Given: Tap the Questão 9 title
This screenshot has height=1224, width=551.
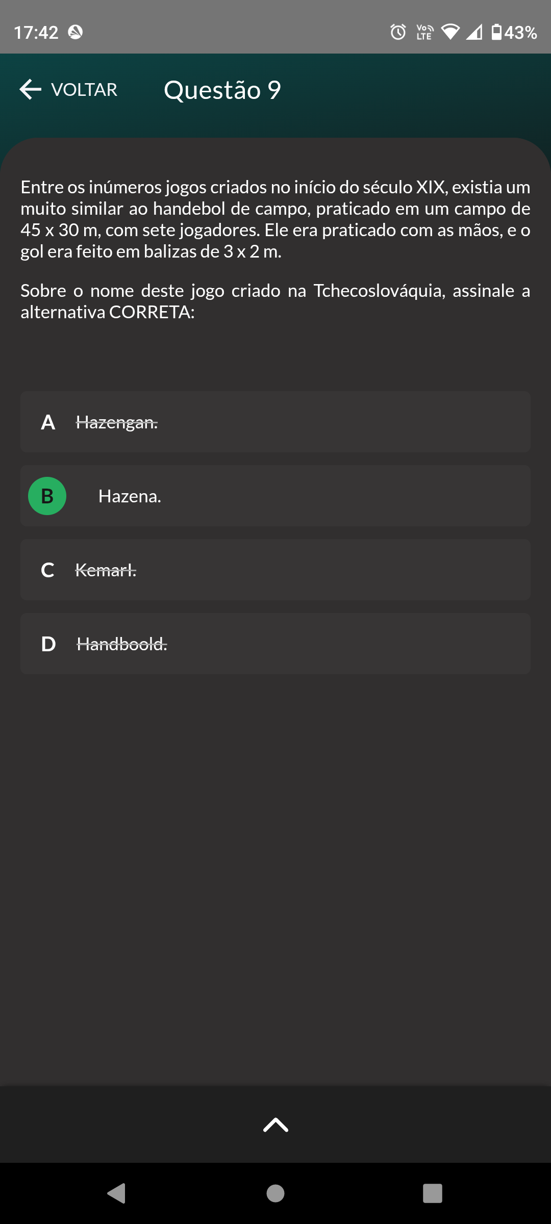Looking at the screenshot, I should click(x=222, y=90).
